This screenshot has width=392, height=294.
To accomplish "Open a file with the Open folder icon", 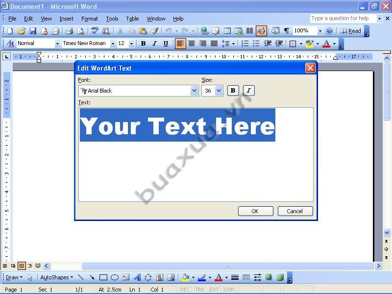I will pyautogui.click(x=22, y=31).
